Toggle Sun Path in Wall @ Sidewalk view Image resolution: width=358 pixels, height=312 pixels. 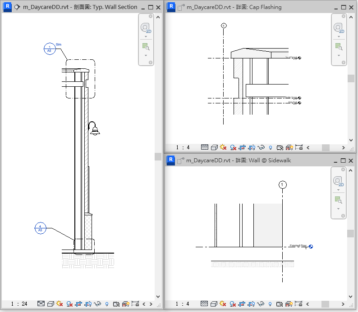223,303
